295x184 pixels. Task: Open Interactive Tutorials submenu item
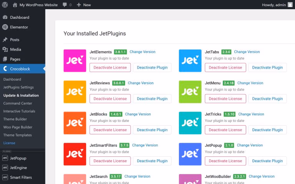tap(19, 111)
